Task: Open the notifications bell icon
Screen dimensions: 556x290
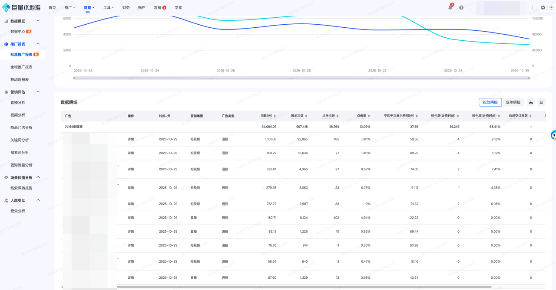Action: click(x=450, y=8)
